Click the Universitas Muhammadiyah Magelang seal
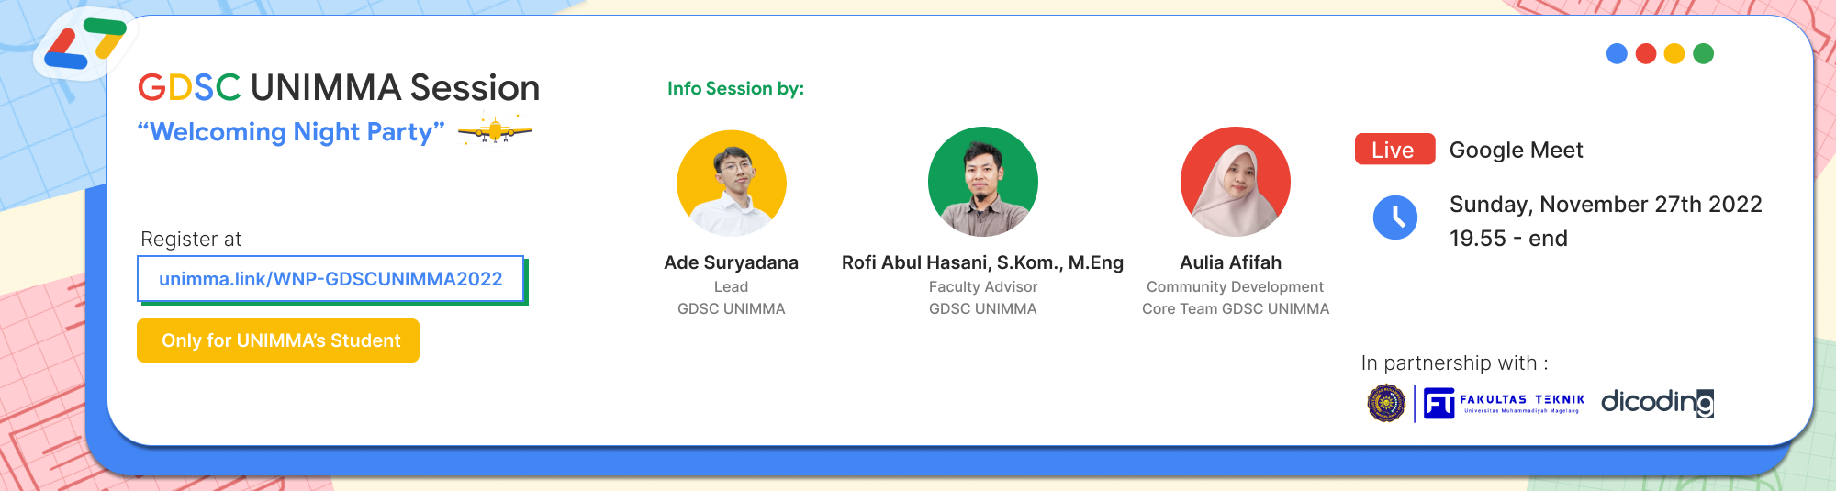This screenshot has width=1836, height=491. click(1386, 403)
